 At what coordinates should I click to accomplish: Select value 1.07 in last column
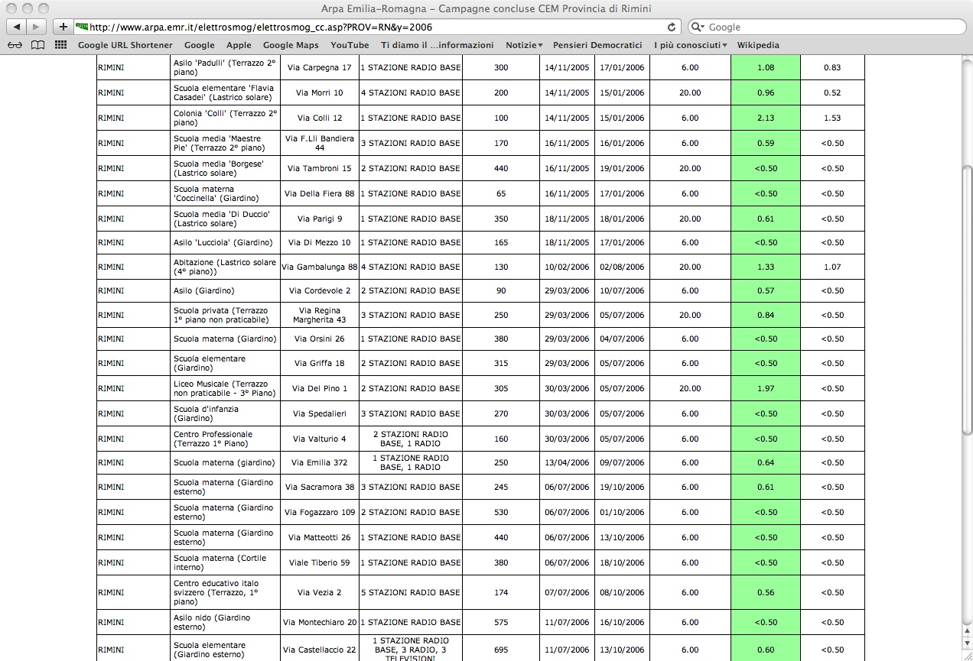click(832, 267)
